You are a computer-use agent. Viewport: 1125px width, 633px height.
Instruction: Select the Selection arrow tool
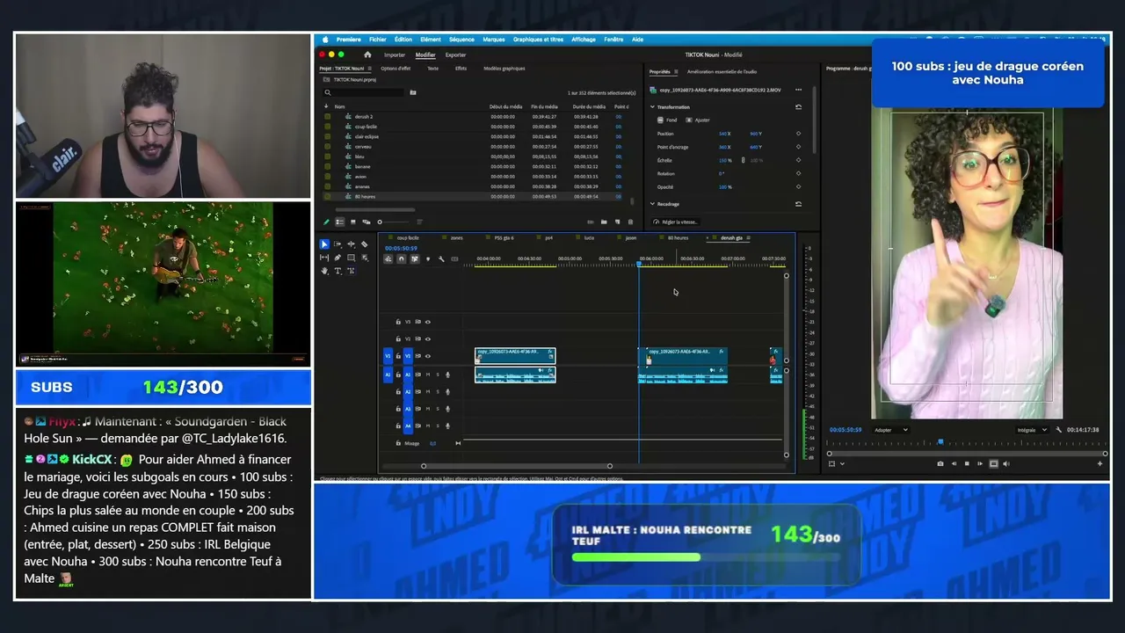click(324, 244)
